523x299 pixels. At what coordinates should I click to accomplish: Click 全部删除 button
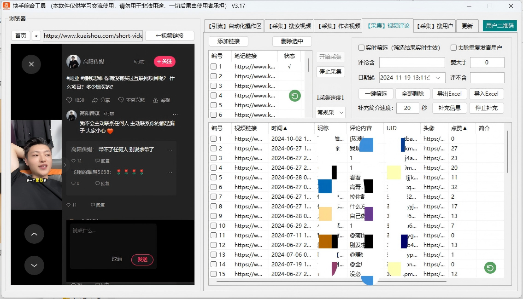coord(412,94)
